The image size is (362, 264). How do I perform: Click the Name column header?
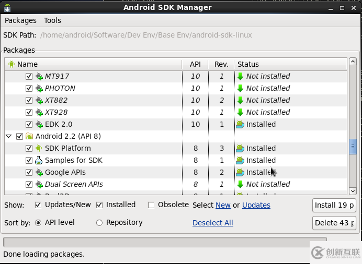[93, 64]
